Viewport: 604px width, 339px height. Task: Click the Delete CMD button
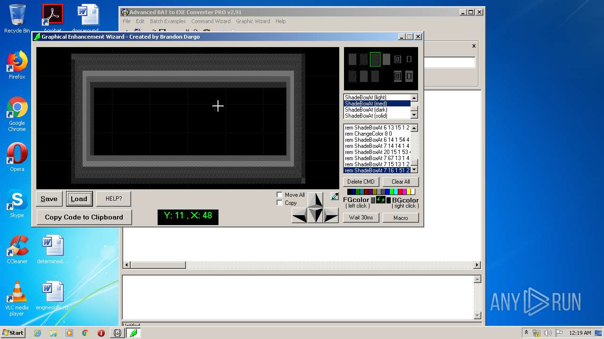[361, 182]
